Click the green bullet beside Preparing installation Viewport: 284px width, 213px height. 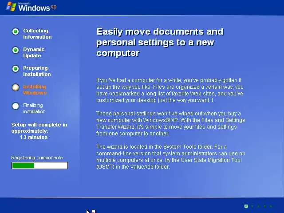[x=16, y=69]
